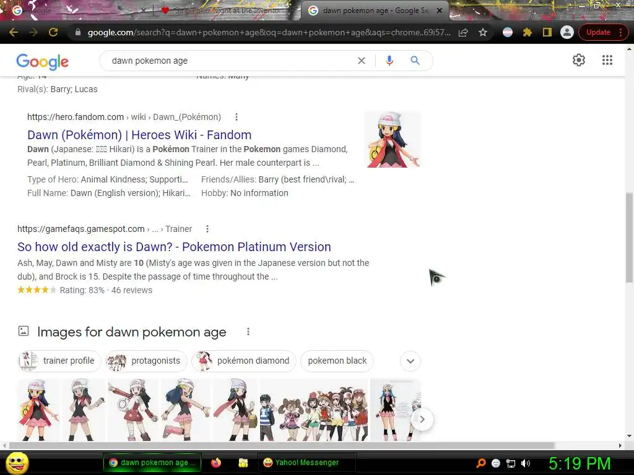Viewport: 634px width, 475px height.
Task: Open the striped flag extension icon
Action: (508, 32)
